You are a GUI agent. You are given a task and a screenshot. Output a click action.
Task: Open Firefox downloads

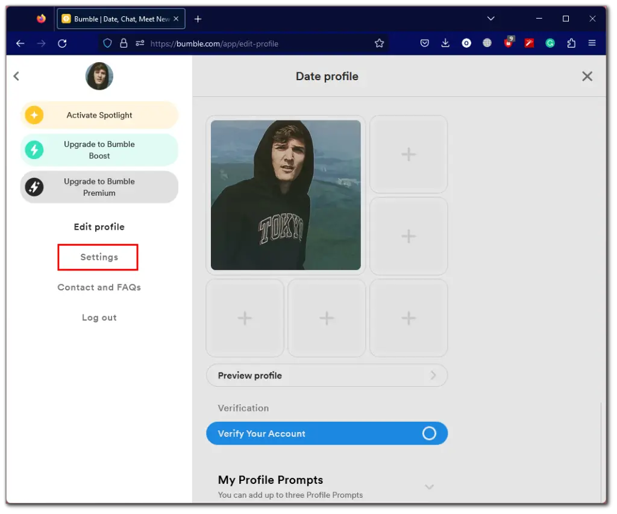[x=445, y=43]
